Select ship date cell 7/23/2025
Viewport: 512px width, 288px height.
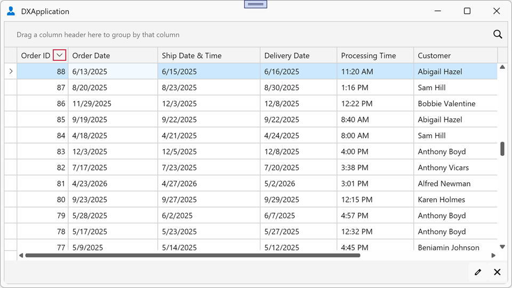(209, 167)
